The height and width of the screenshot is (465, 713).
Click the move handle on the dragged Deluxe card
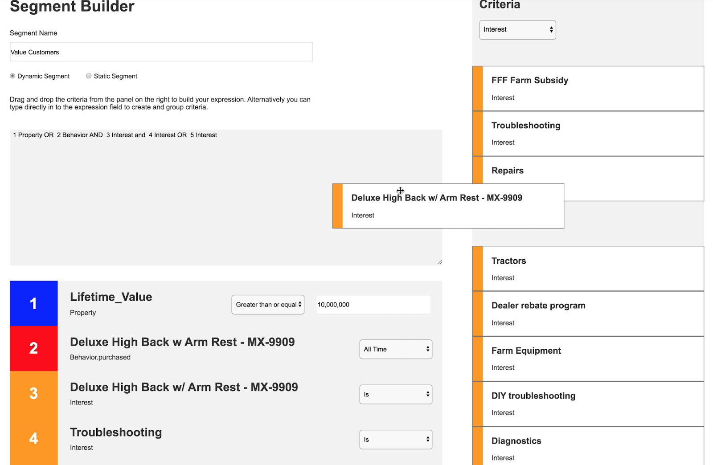400,191
